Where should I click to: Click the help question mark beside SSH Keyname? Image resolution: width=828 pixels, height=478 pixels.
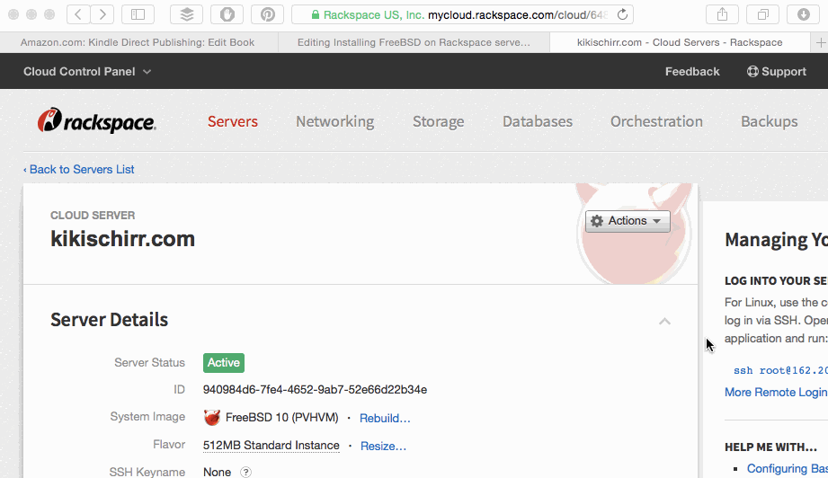[x=245, y=473]
